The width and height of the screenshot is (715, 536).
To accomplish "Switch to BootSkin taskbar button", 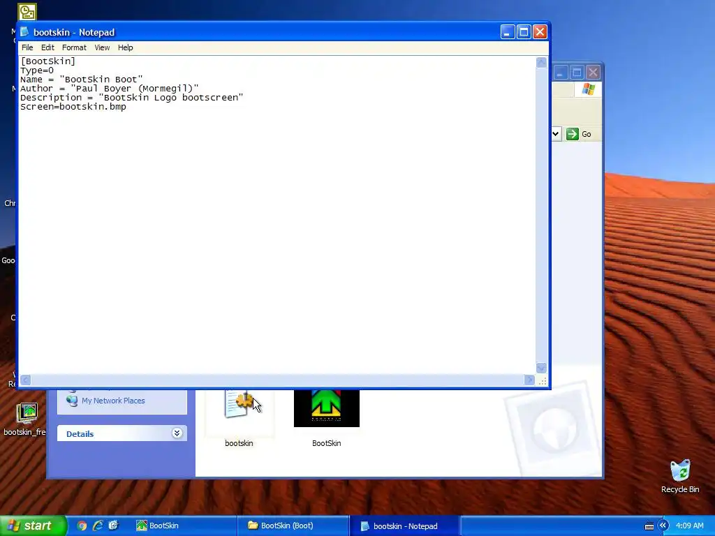I will [x=184, y=526].
